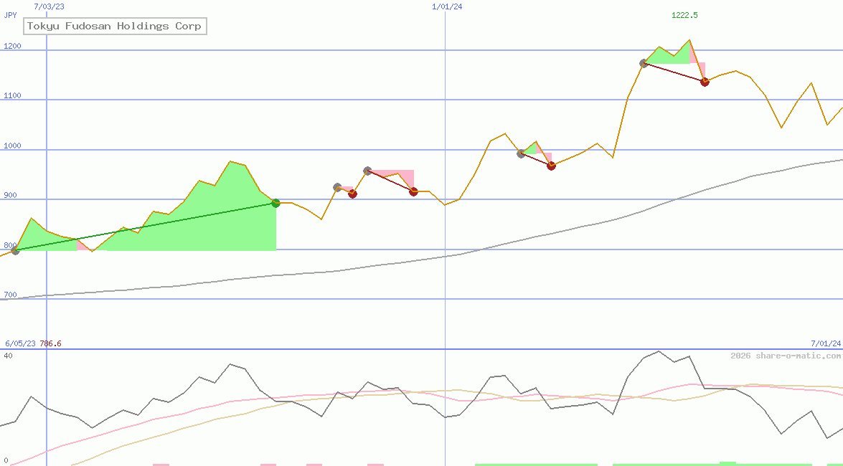Click the 7/01/24 end date label
The width and height of the screenshot is (843, 466).
click(x=826, y=343)
